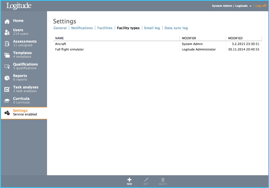The height and width of the screenshot is (188, 269).
Task: Select the Aircraft row name
Action: [61, 44]
